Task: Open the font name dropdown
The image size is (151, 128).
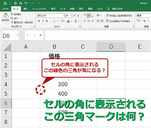Action: coord(64,16)
